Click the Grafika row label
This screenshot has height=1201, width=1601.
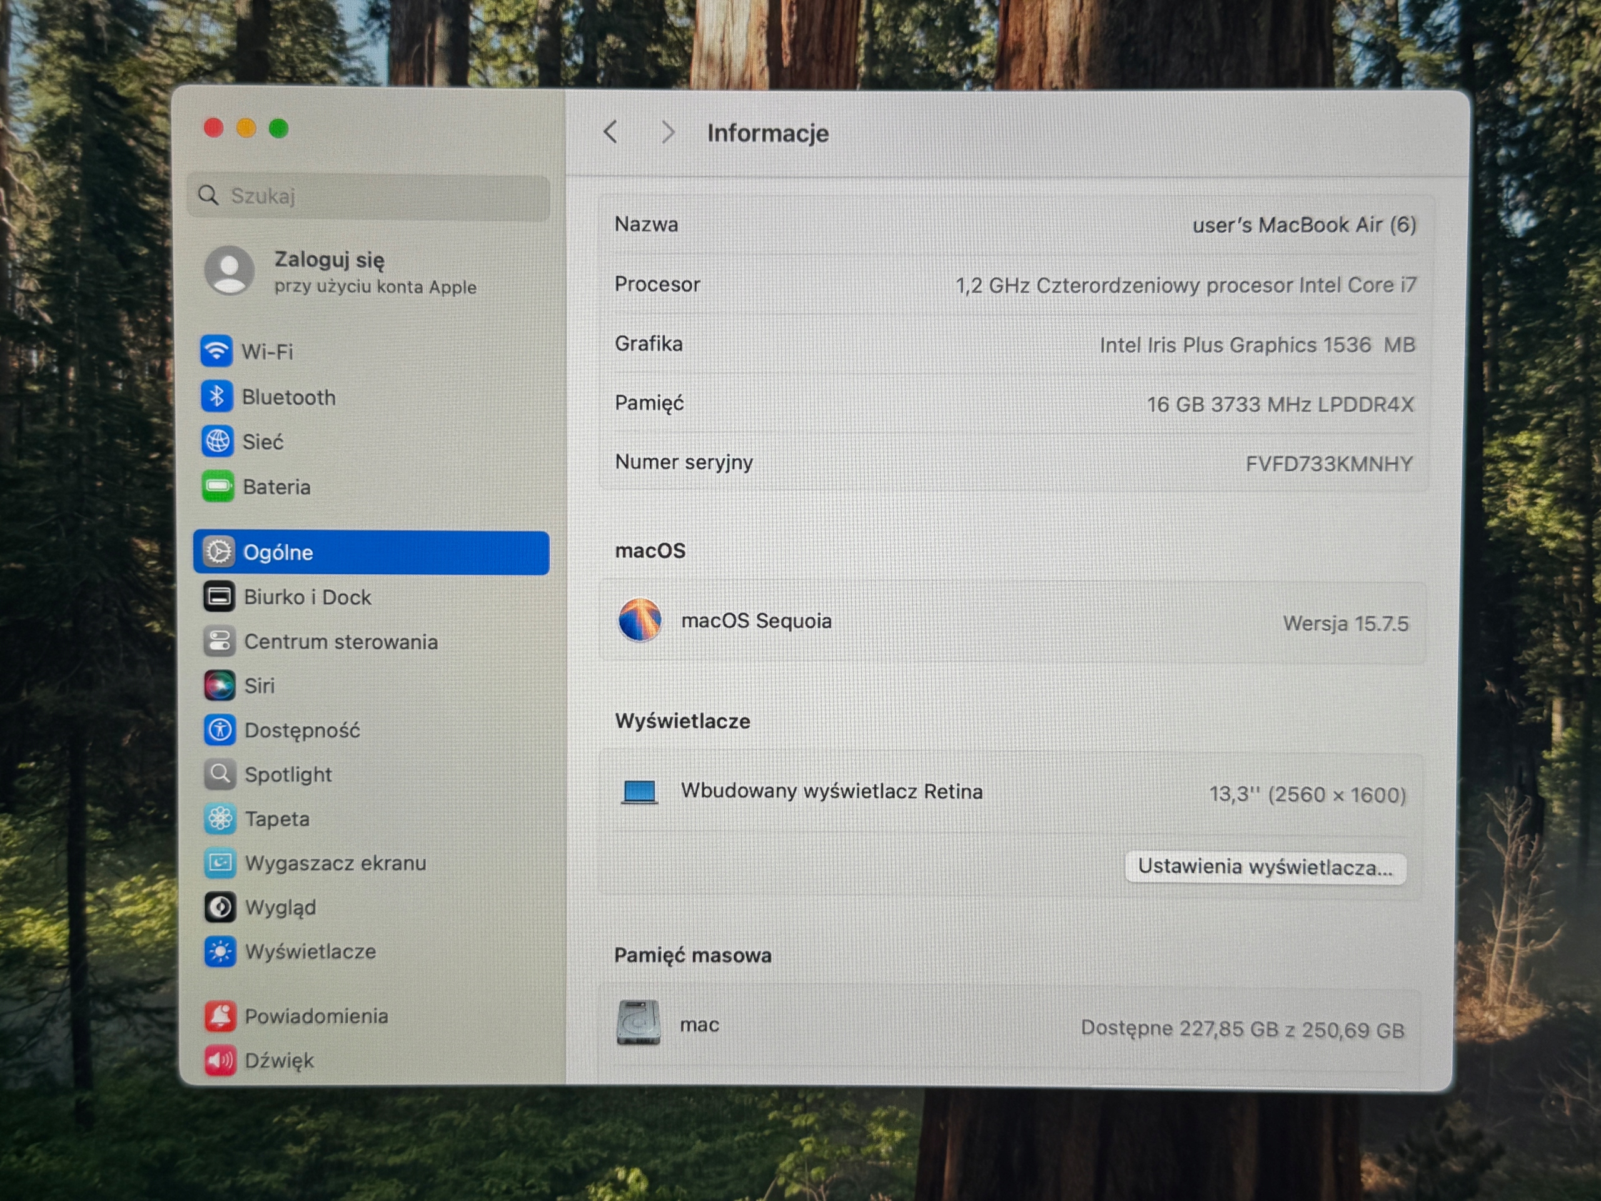click(x=649, y=344)
